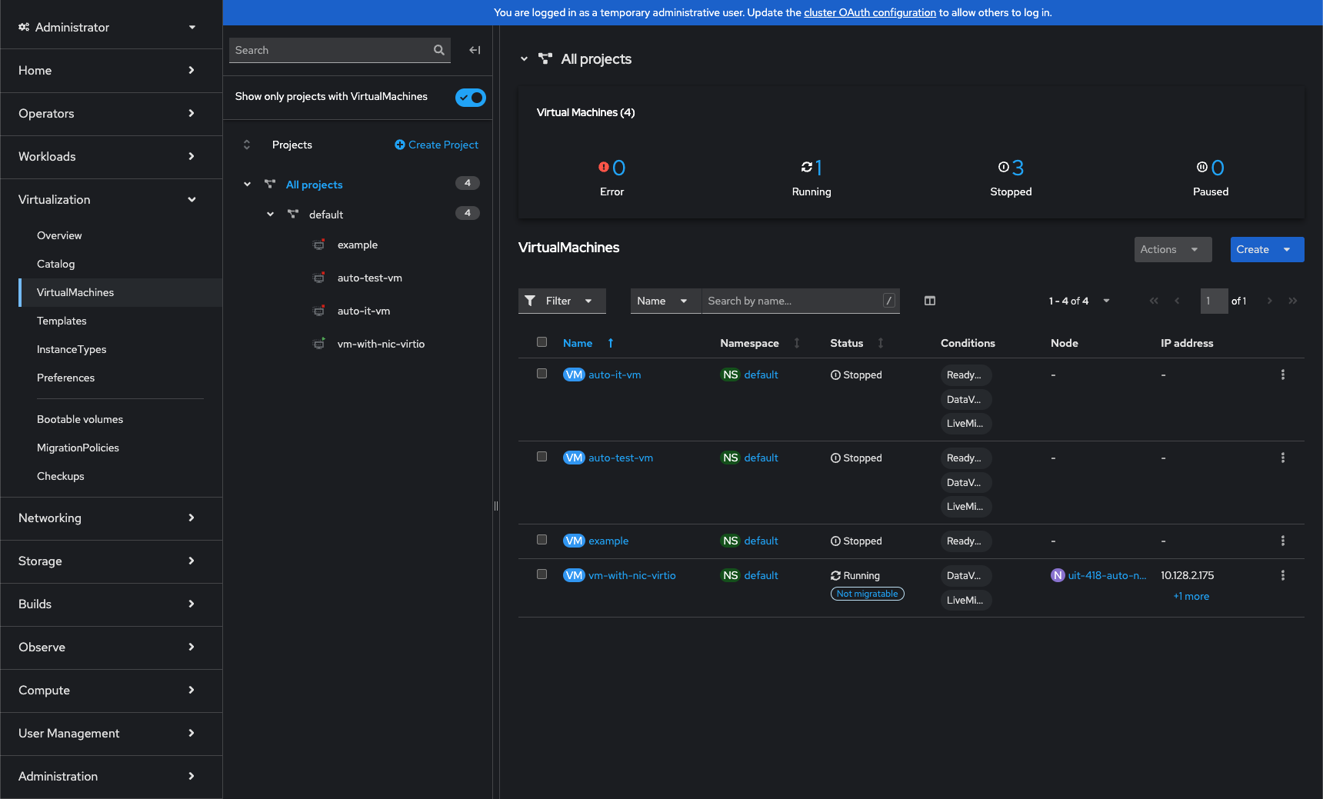Image resolution: width=1323 pixels, height=799 pixels.
Task: Click the manage columns icon
Action: (929, 301)
